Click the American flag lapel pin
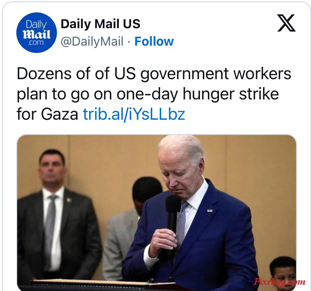 coord(210,211)
